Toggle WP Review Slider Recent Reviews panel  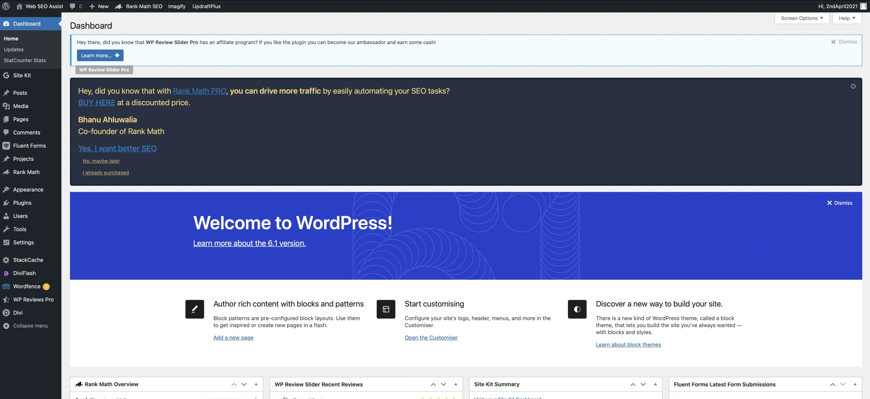pos(456,384)
